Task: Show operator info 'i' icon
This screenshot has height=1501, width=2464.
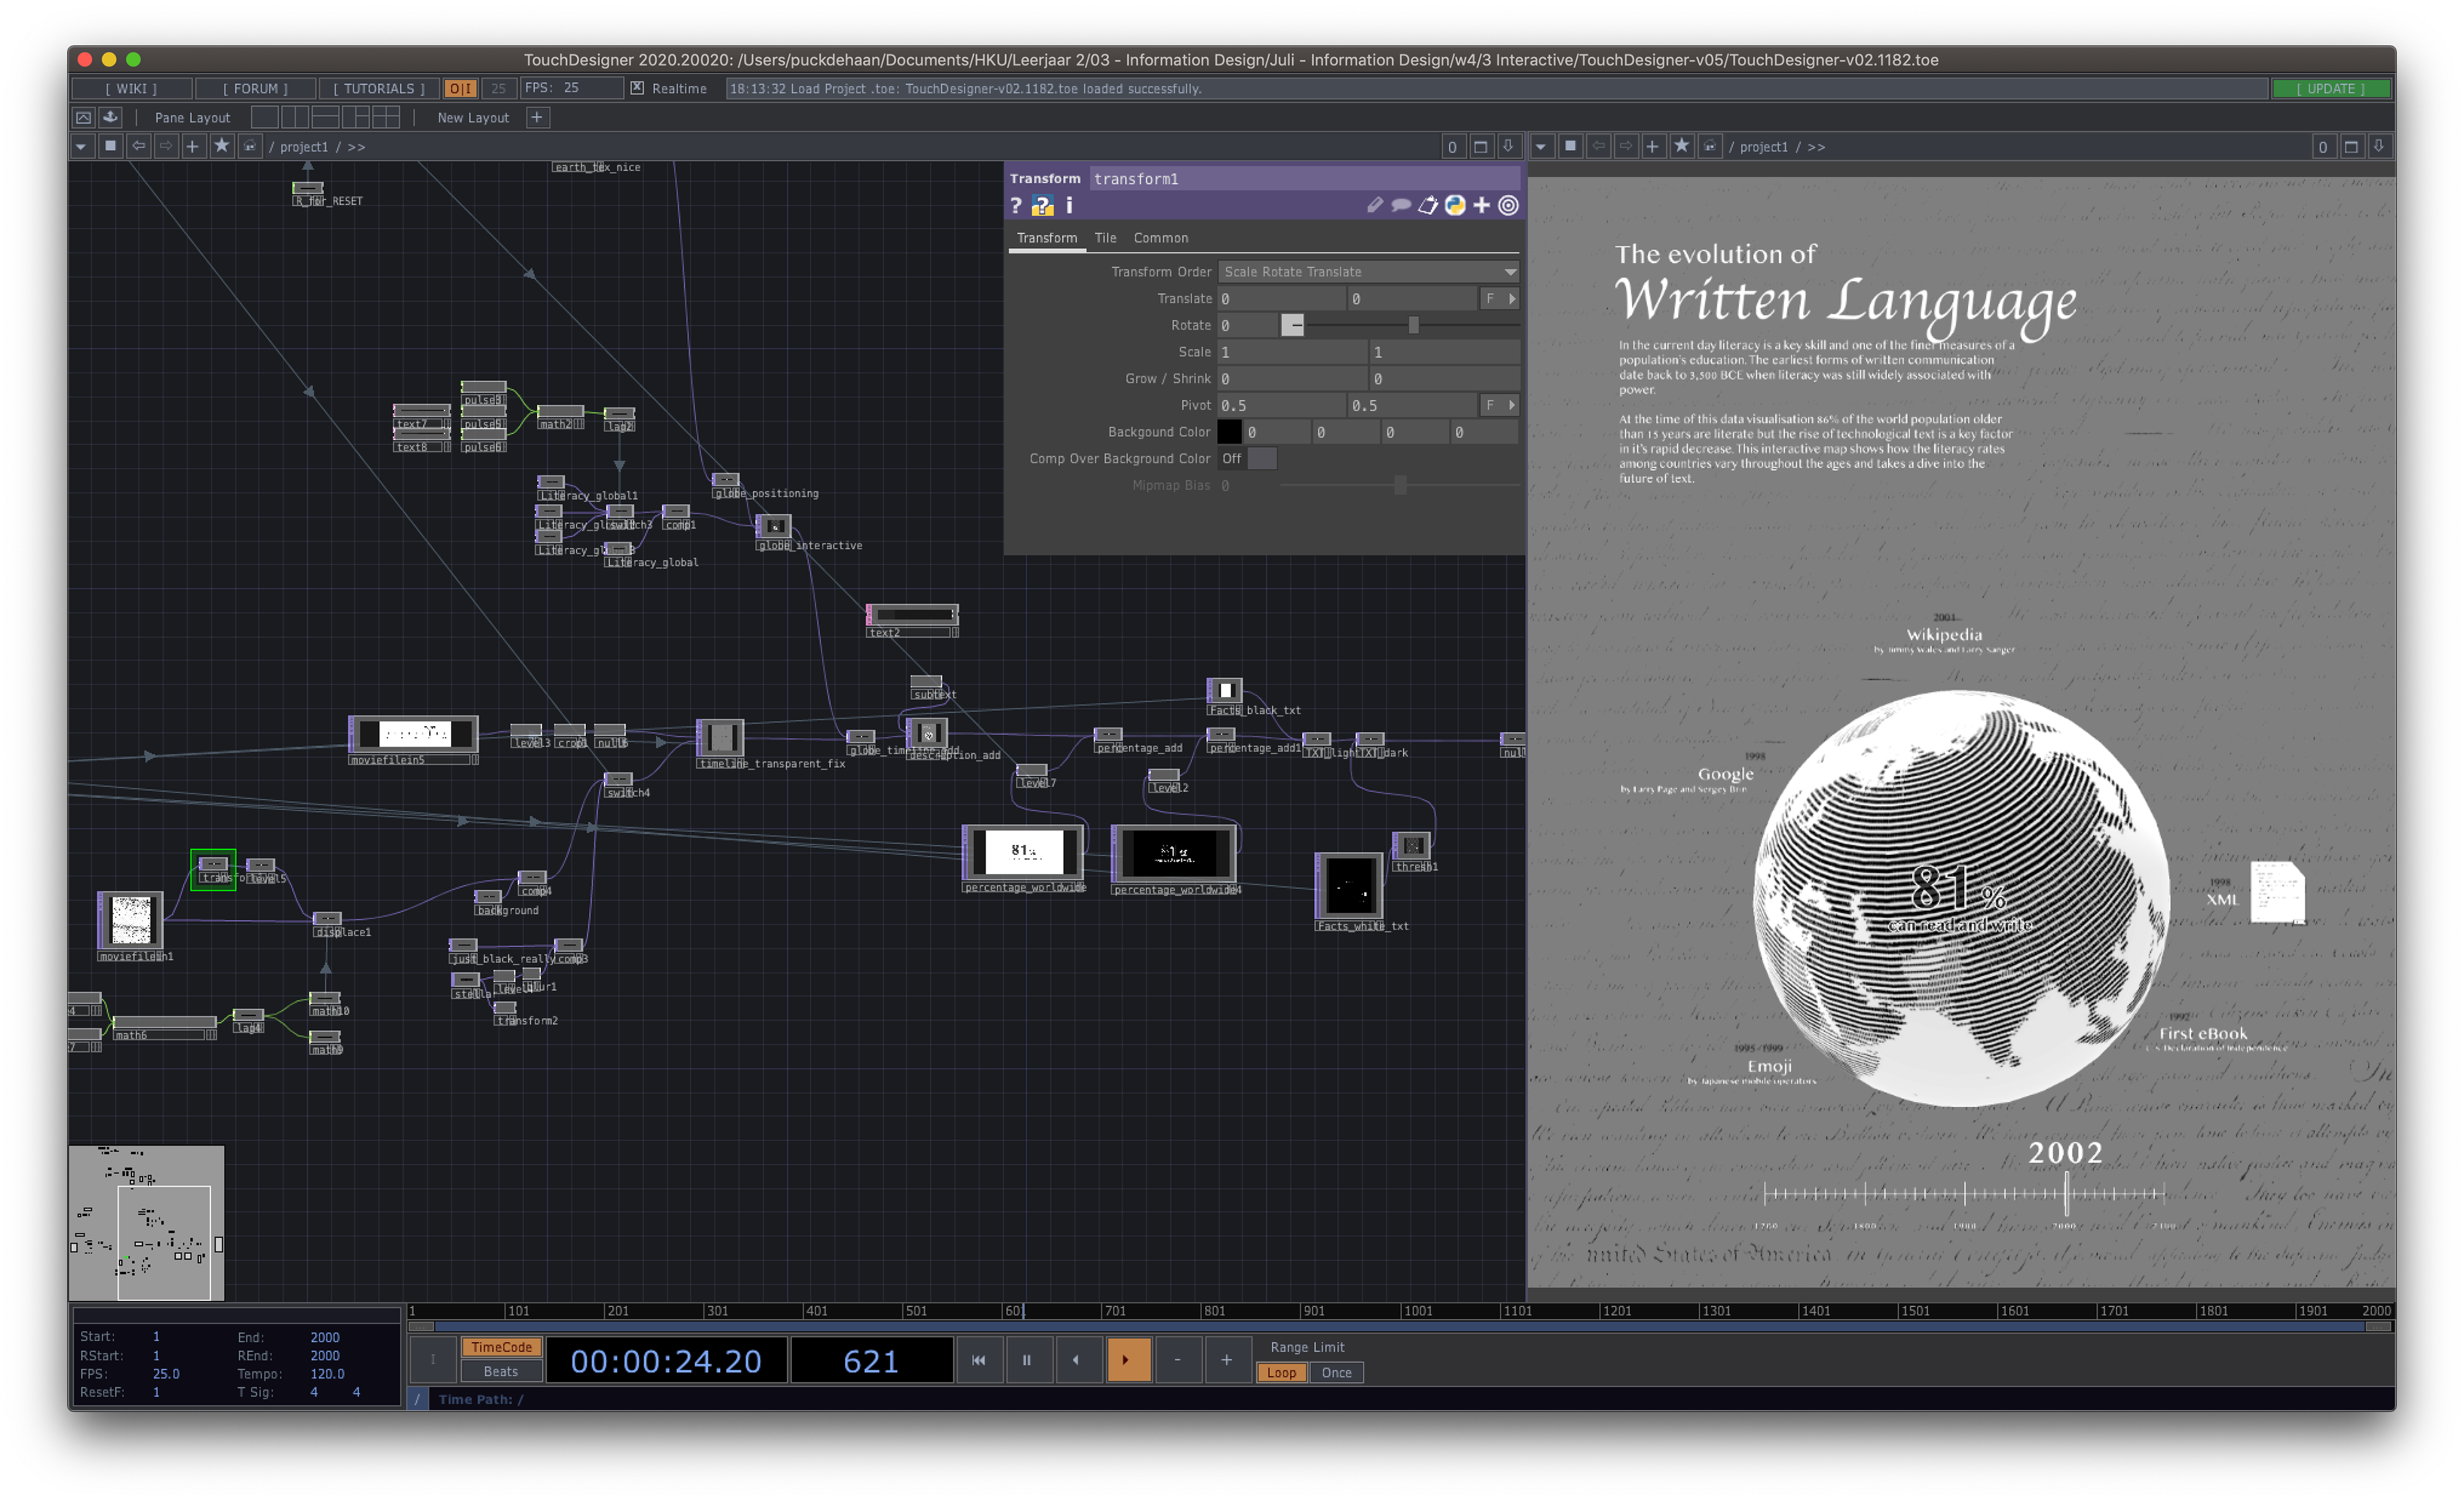Action: [1069, 206]
